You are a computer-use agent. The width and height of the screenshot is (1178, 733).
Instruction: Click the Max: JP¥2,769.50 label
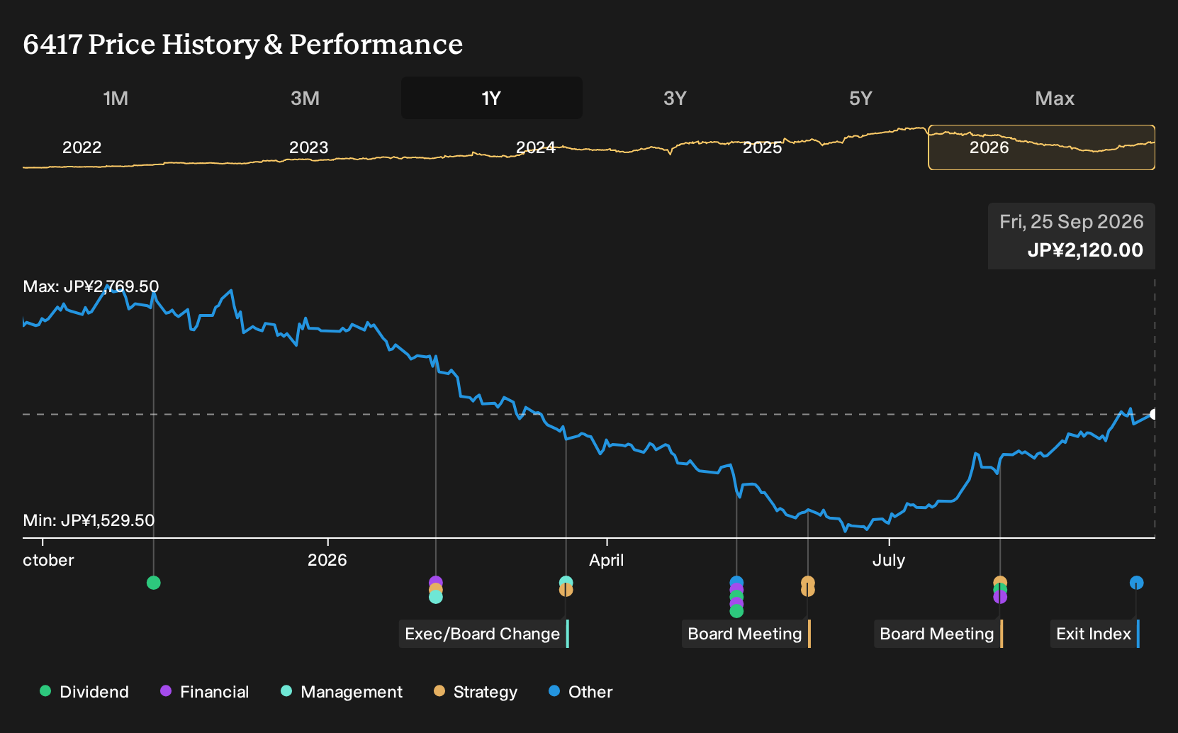[91, 286]
